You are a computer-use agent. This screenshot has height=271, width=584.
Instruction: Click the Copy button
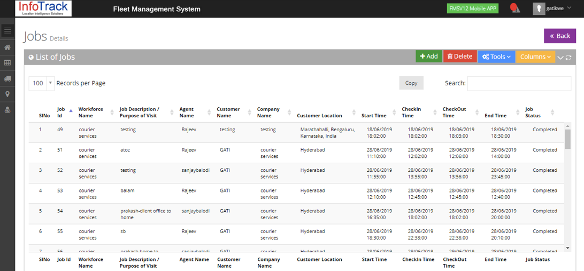click(411, 83)
